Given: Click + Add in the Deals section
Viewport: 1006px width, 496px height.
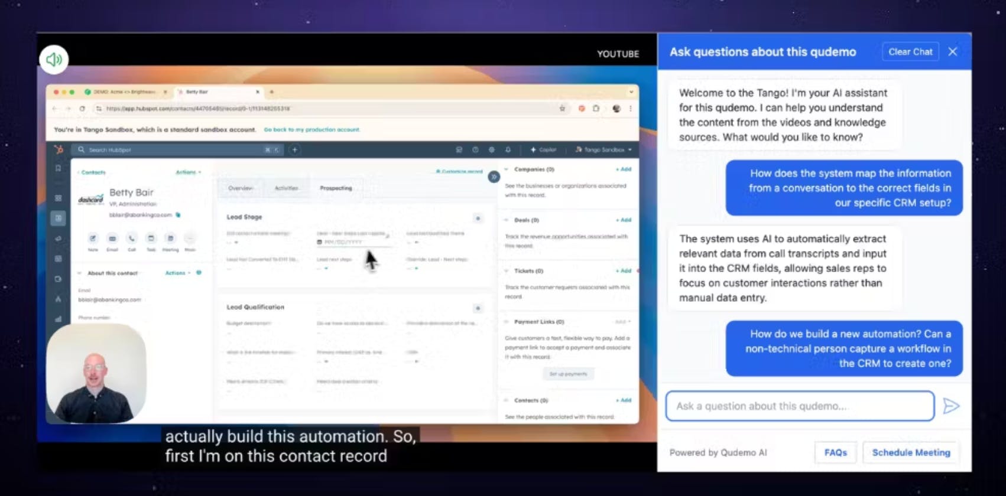Looking at the screenshot, I should tap(624, 220).
